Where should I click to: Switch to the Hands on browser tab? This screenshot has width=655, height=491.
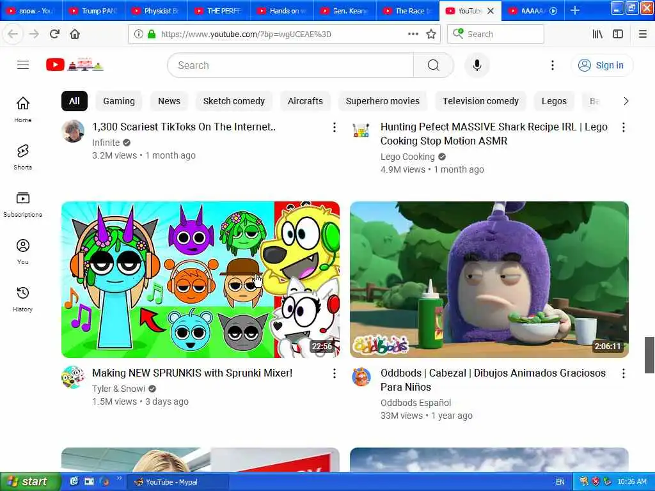tap(282, 11)
